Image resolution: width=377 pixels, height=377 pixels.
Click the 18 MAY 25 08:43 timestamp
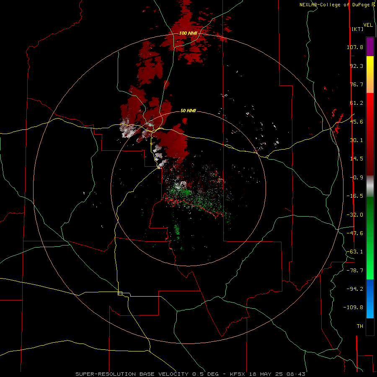[277, 374]
